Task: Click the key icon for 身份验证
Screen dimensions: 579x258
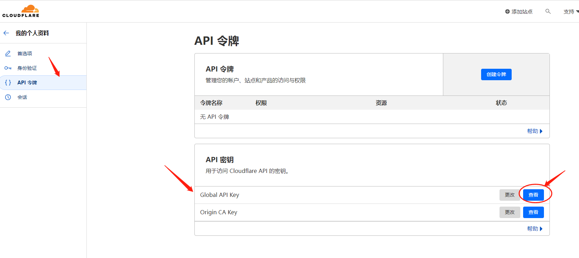Action: 8,68
